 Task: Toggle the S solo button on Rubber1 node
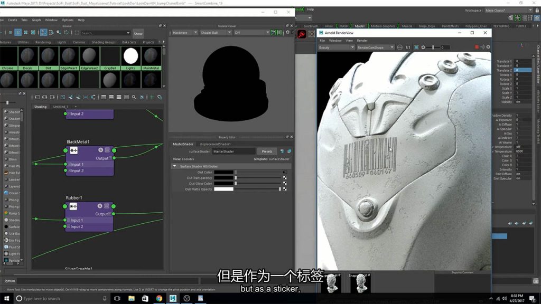click(x=100, y=206)
